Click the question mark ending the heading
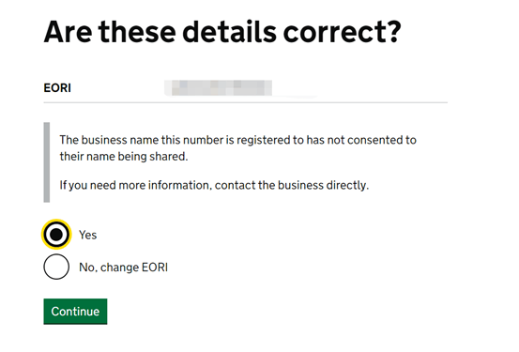The height and width of the screenshot is (352, 519). pyautogui.click(x=394, y=32)
